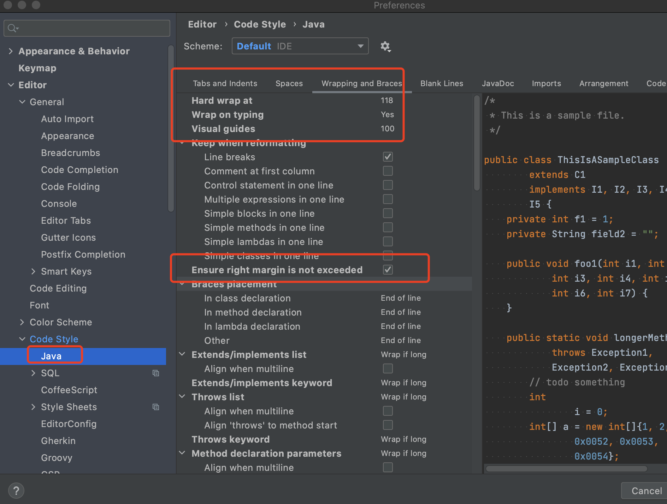The image size is (667, 504).
Task: Select the Wrapping and Braces tab
Action: point(362,84)
